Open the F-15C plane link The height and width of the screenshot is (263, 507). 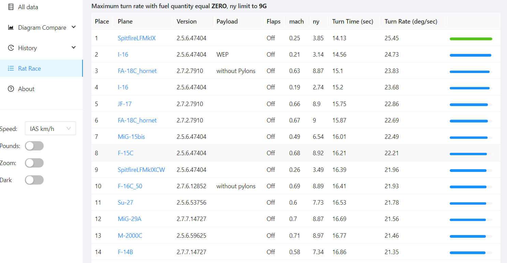(x=125, y=153)
